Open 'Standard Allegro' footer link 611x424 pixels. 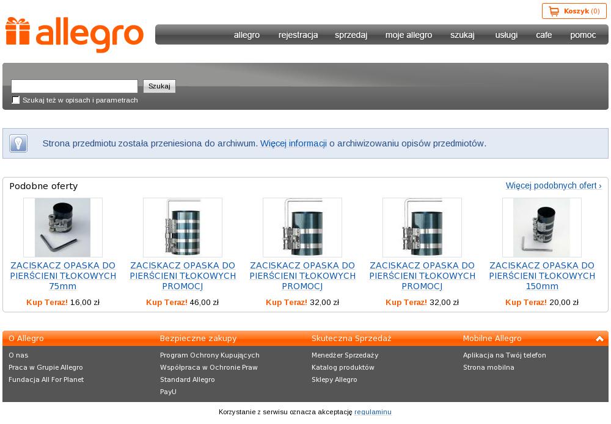pyautogui.click(x=188, y=379)
